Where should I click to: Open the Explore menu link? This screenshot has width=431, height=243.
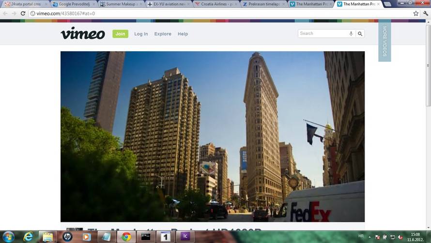(x=163, y=34)
